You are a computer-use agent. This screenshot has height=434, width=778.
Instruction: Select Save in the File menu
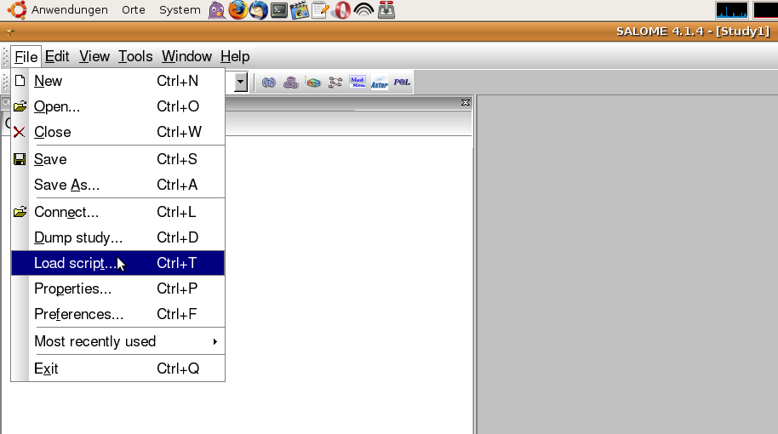pyautogui.click(x=118, y=159)
